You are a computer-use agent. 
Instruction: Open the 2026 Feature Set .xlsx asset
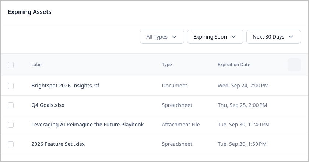(58, 144)
